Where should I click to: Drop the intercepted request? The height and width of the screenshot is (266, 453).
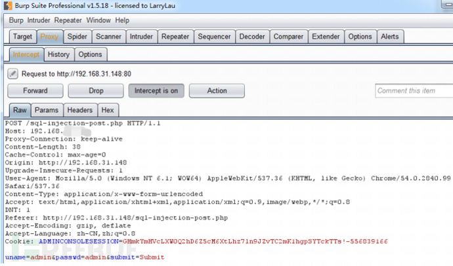point(96,91)
